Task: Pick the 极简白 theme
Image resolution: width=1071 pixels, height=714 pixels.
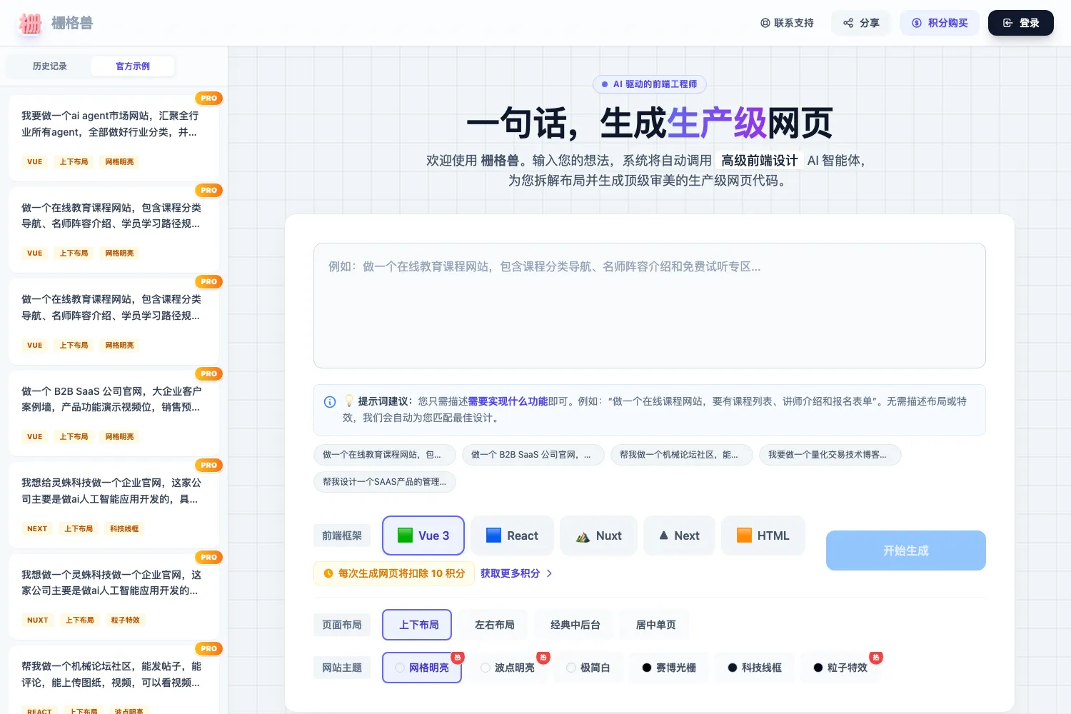Action: 588,668
